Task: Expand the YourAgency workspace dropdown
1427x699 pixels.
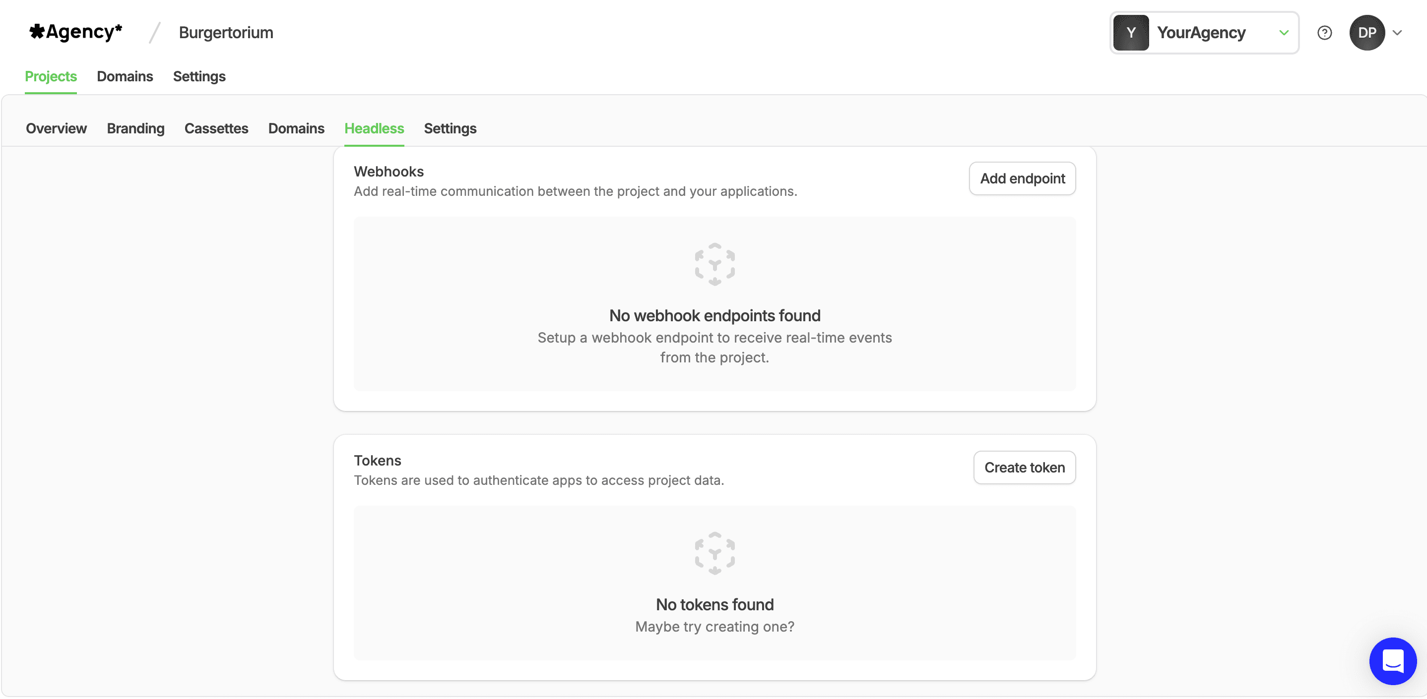Action: [x=1285, y=33]
